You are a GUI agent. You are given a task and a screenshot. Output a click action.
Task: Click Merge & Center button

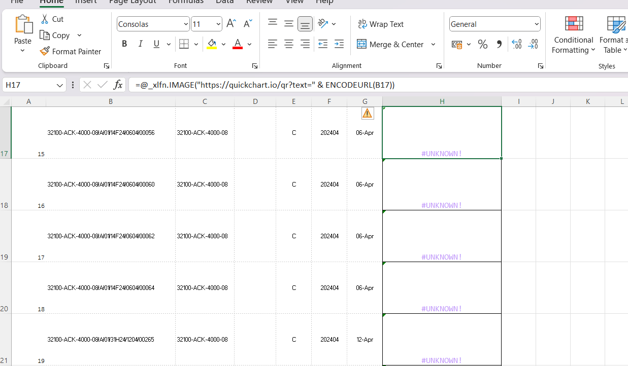point(390,44)
